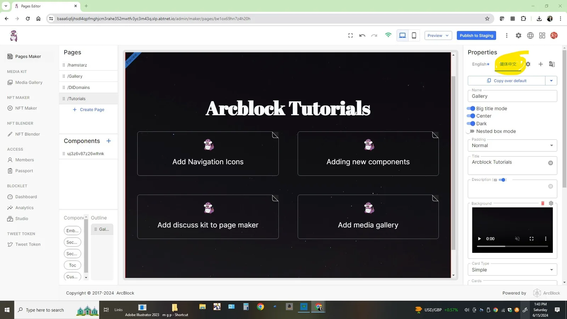This screenshot has height=319, width=567.
Task: Open Media Gallery in sidebar
Action: pyautogui.click(x=28, y=82)
